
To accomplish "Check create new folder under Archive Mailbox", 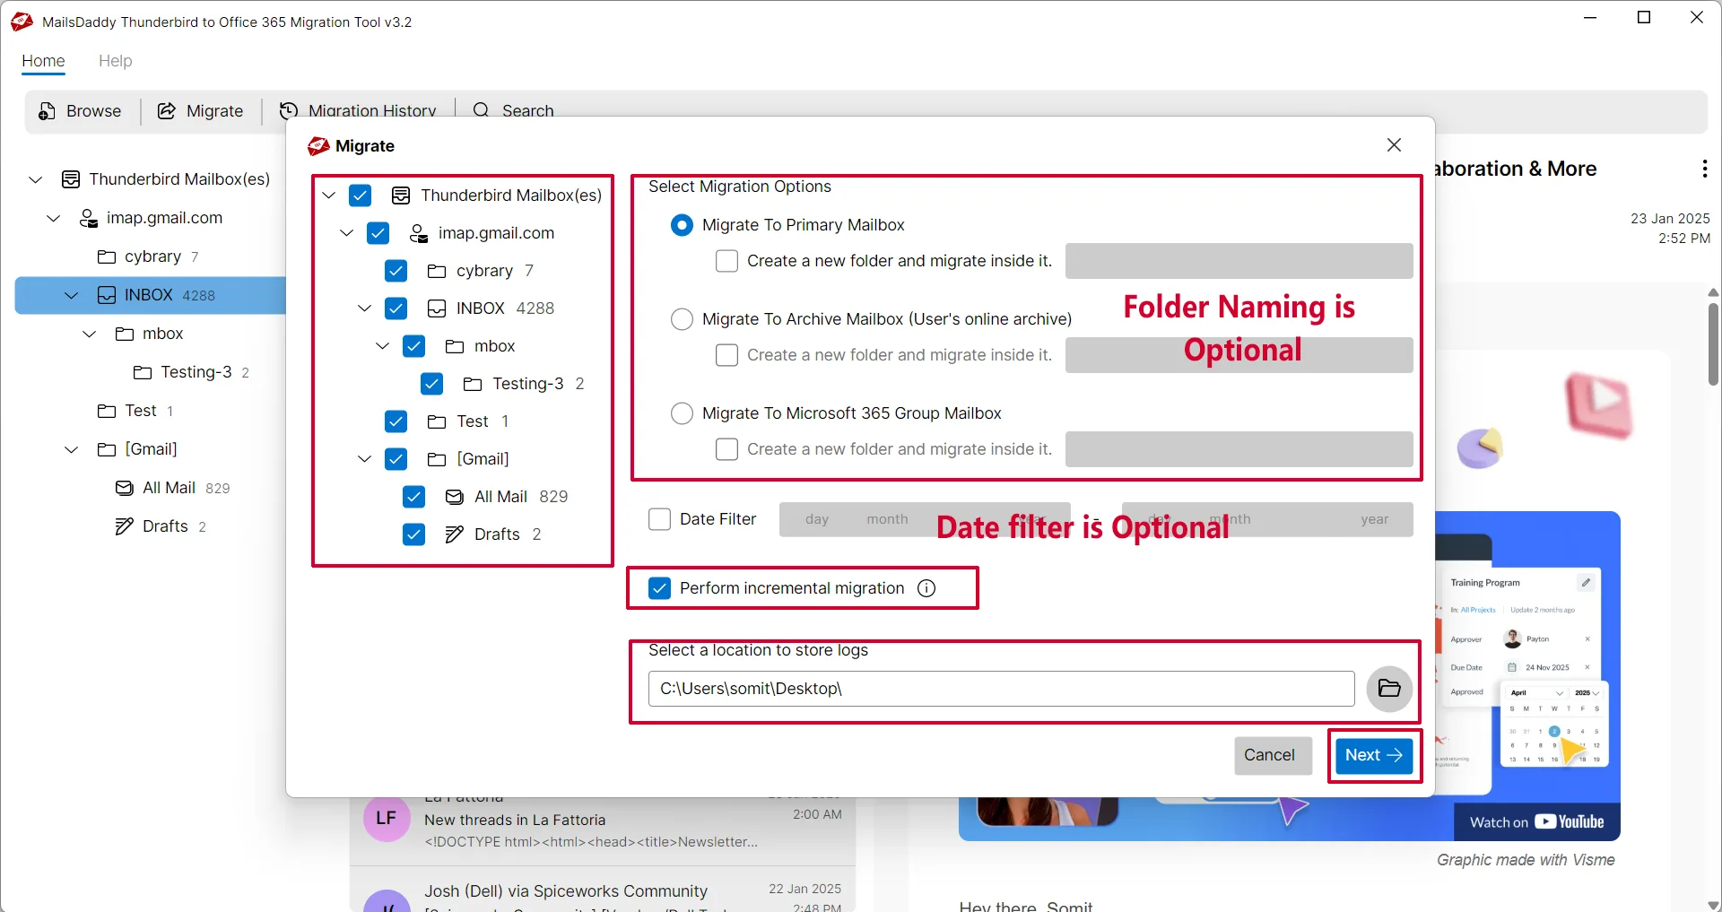I will (727, 355).
